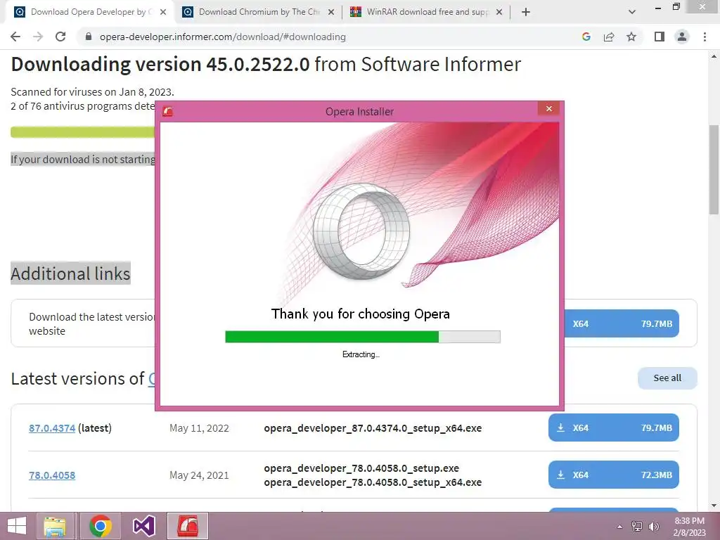Click opera_developer_87.0.4374.0_setup_x64.exe filename
This screenshot has width=720, height=540.
coord(373,428)
